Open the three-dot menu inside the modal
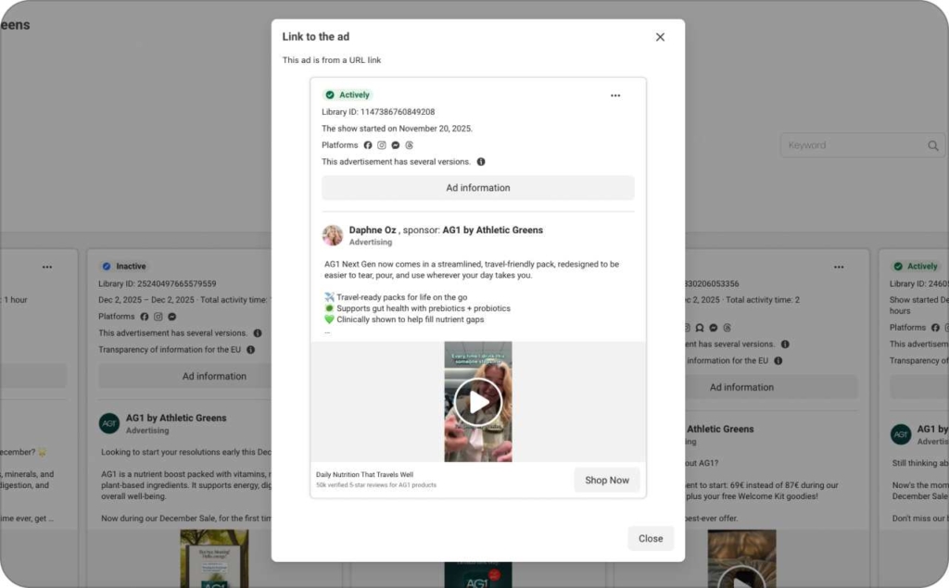Viewport: 949px width, 588px height. pyautogui.click(x=614, y=94)
